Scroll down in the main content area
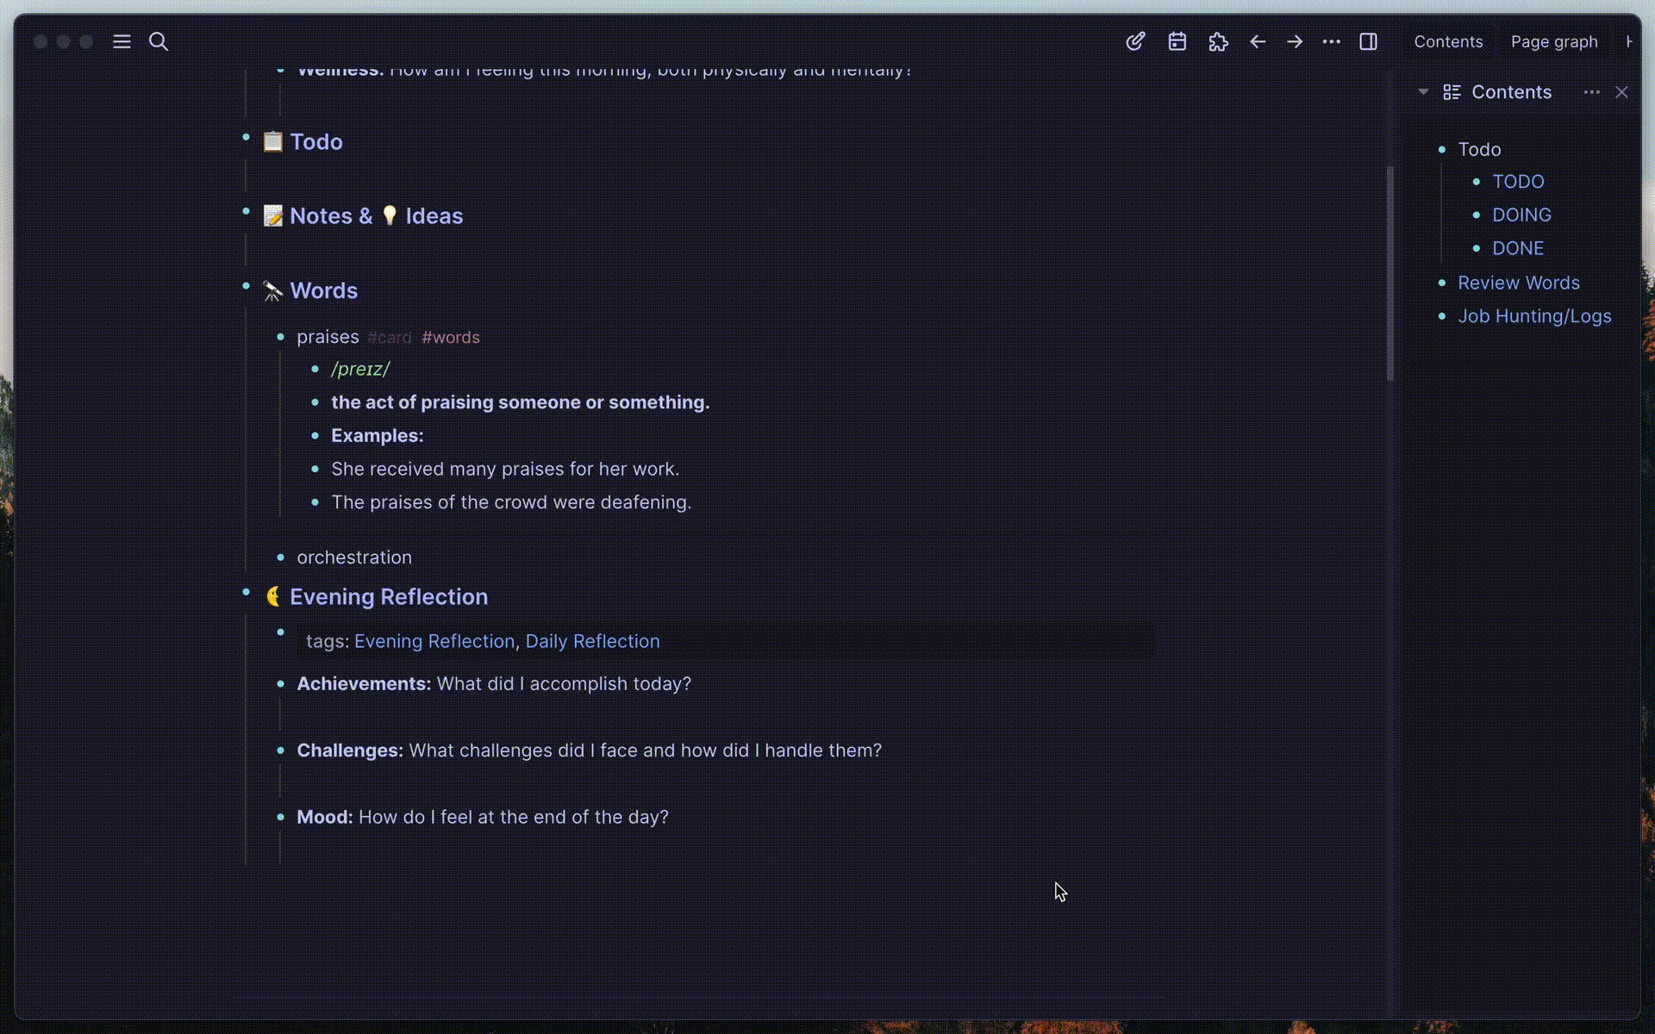The height and width of the screenshot is (1034, 1655). click(1388, 477)
